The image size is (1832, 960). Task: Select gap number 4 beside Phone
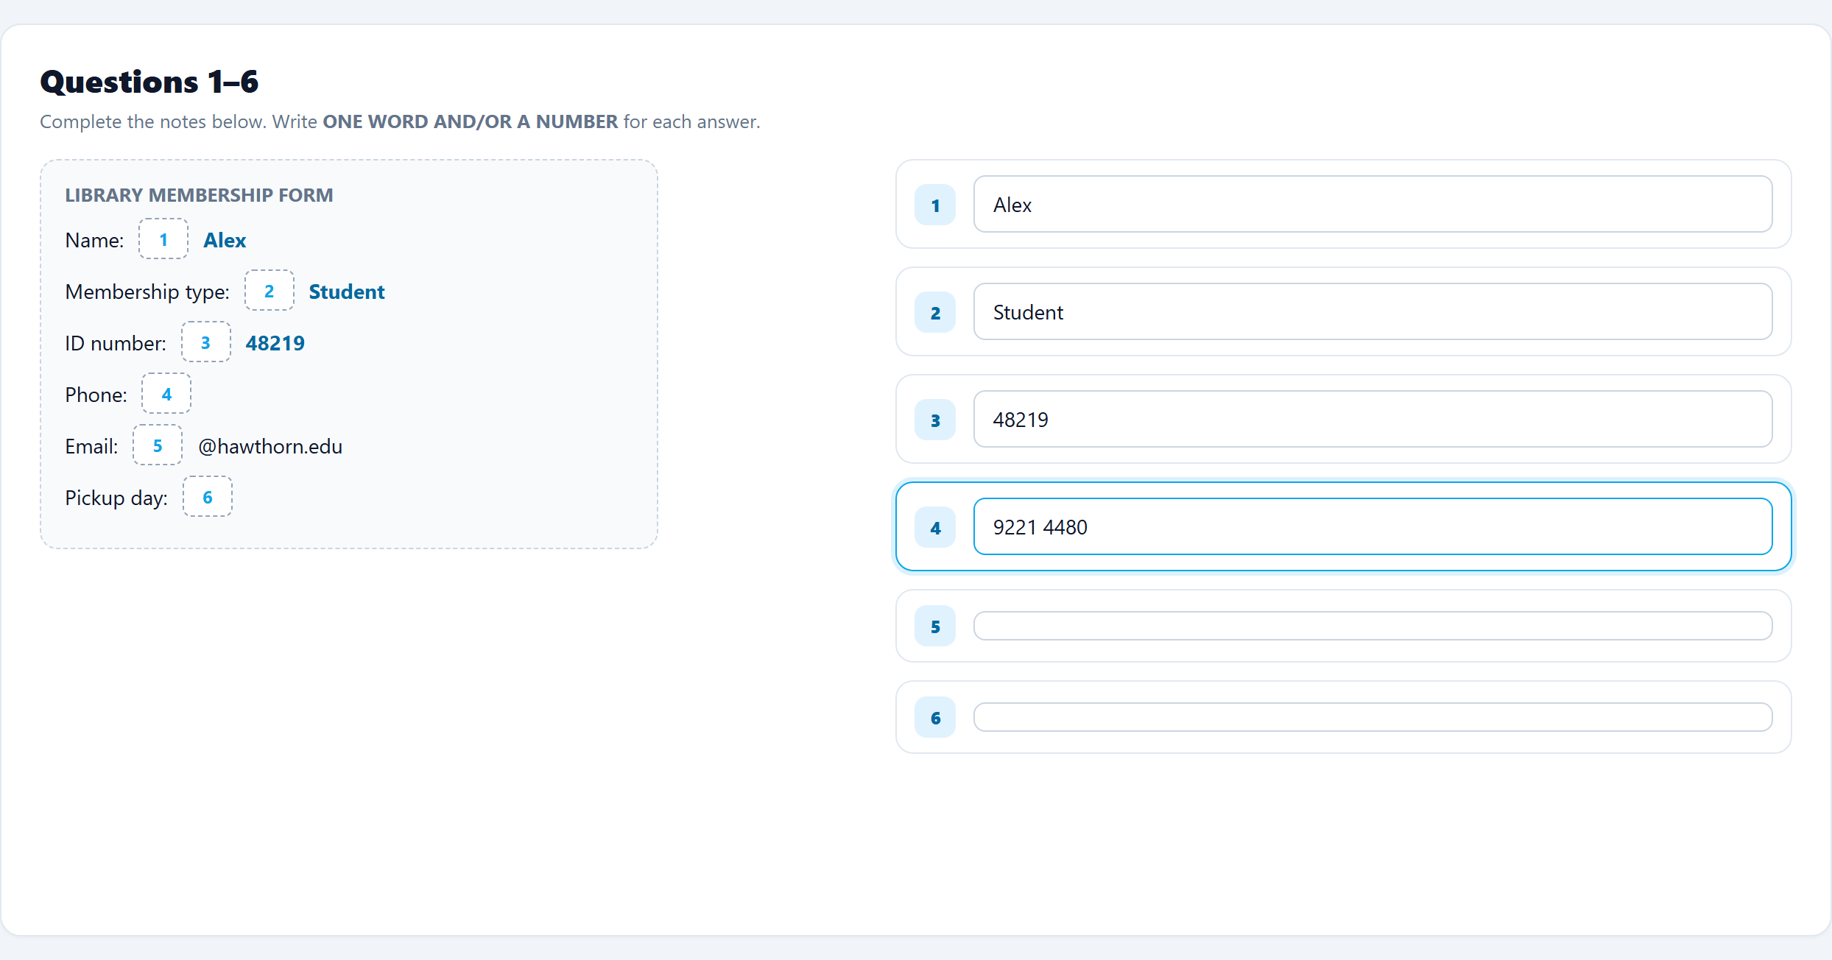[x=166, y=393]
